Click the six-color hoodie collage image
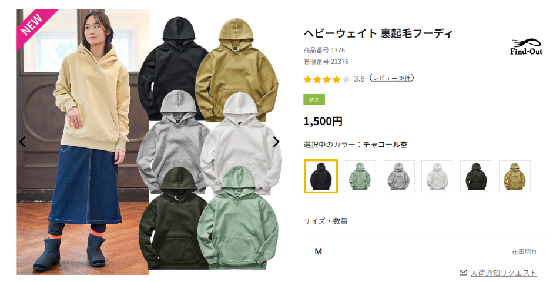This screenshot has width=553, height=282. 210,143
